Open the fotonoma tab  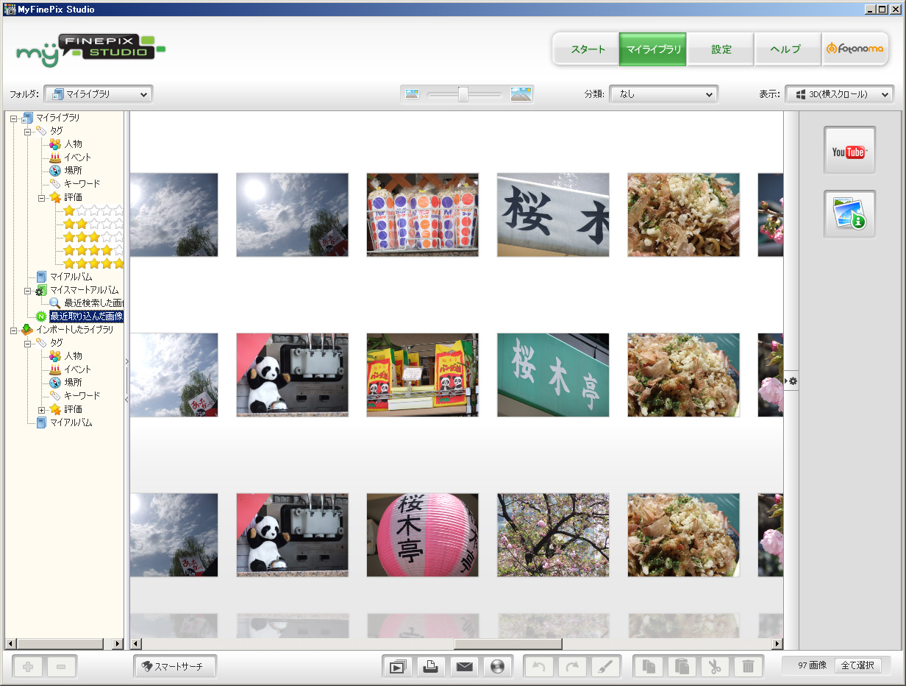tap(855, 49)
